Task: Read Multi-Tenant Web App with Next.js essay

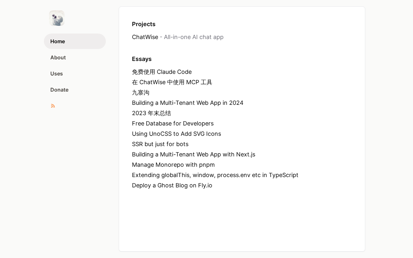Action: 194,154
